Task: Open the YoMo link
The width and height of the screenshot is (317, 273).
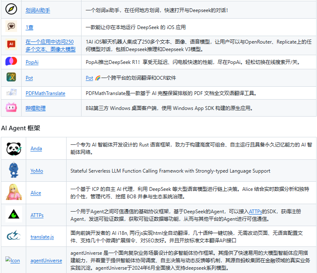Action: 37,171
